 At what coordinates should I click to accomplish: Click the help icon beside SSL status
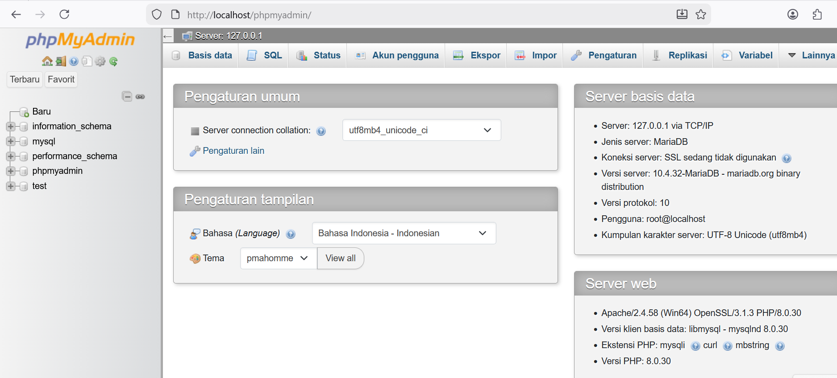click(787, 158)
